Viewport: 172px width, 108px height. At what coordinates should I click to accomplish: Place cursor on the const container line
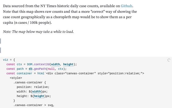pyautogui.click(x=75, y=73)
